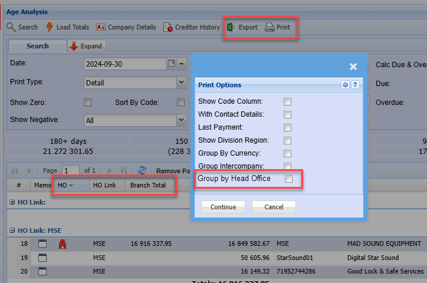
Task: Click the Load Totals lightning icon
Action: 50,27
